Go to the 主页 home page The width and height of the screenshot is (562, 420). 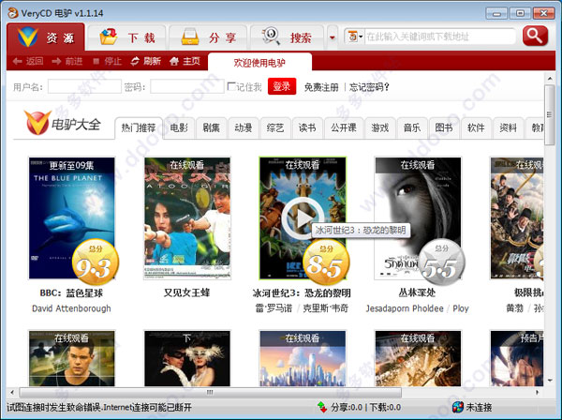point(185,61)
